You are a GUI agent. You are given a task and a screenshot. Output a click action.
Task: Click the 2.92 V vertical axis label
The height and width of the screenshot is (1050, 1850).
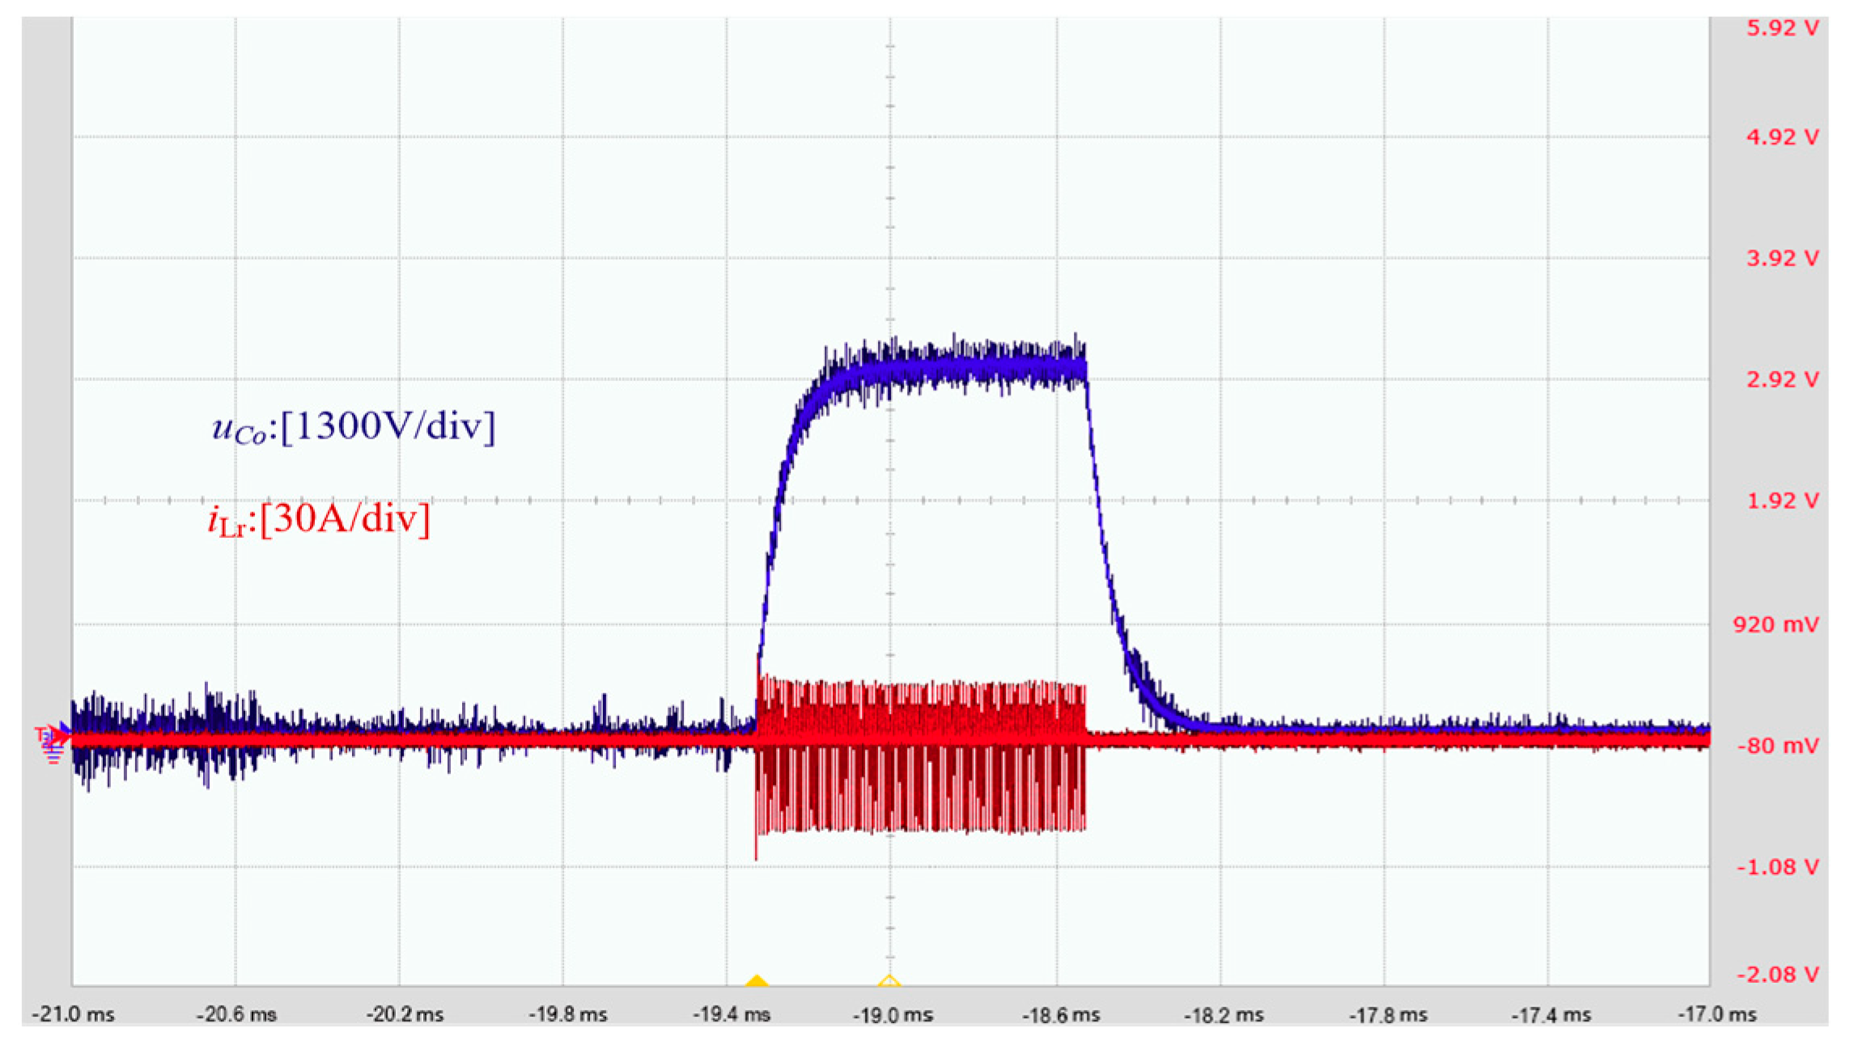point(1782,379)
